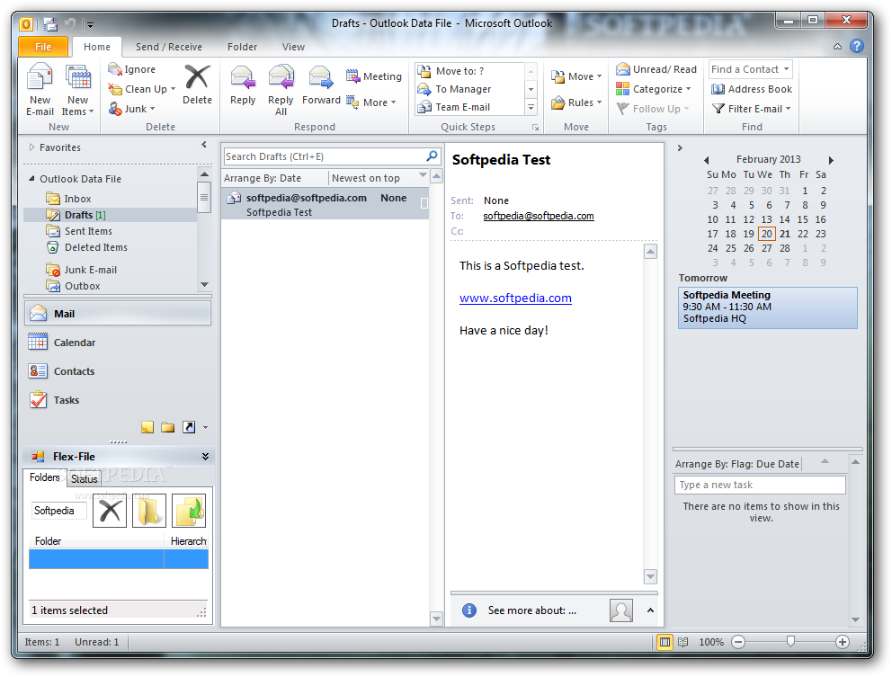Select the Mail navigation button
This screenshot has height=677, width=892.
(x=118, y=314)
